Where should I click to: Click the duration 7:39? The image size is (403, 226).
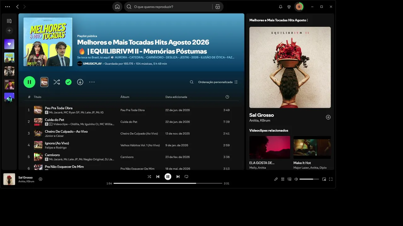(x=226, y=122)
